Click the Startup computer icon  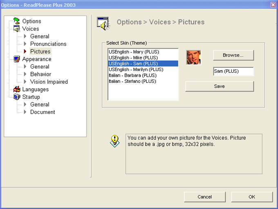17,97
